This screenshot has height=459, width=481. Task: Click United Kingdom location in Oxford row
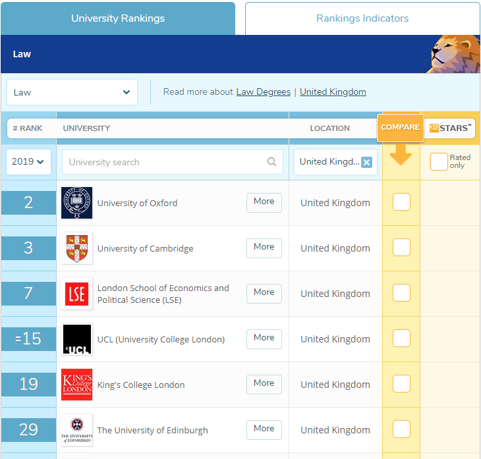[335, 203]
